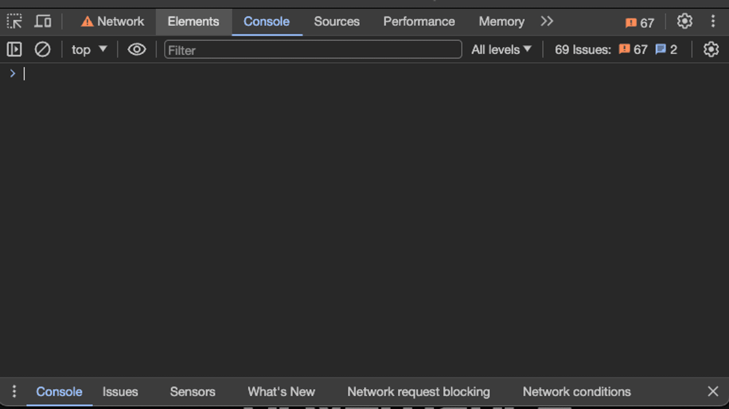
Task: Create a live expression with the eye icon
Action: tap(136, 50)
